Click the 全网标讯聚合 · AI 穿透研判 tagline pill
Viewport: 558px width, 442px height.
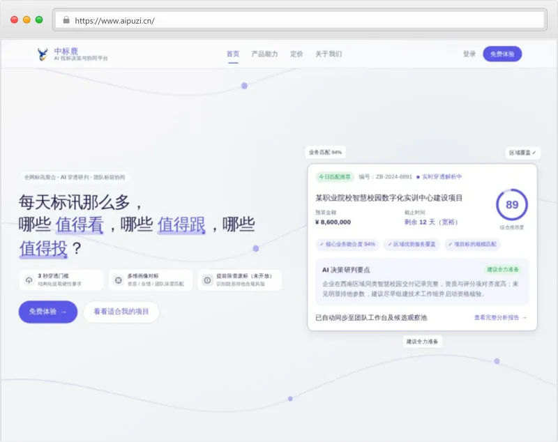tap(75, 177)
